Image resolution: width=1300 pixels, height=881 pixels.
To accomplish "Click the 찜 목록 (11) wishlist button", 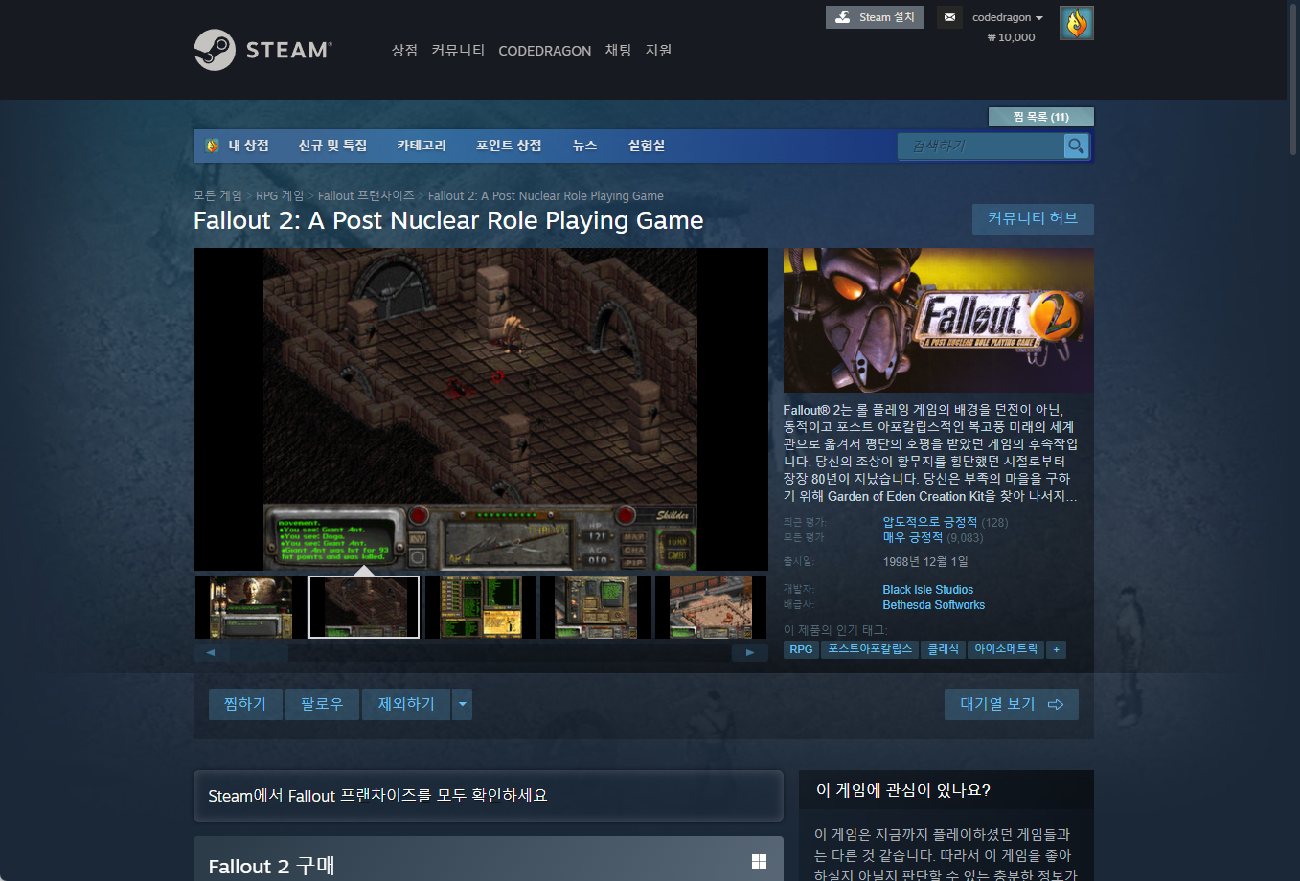I will pyautogui.click(x=1040, y=117).
